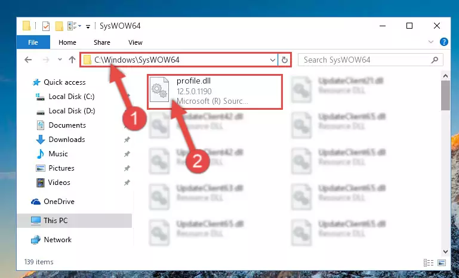
Task: Click the folder icon in the title bar
Action: pos(26,26)
